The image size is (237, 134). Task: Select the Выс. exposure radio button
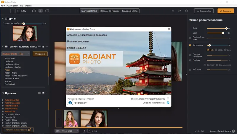click(x=225, y=50)
